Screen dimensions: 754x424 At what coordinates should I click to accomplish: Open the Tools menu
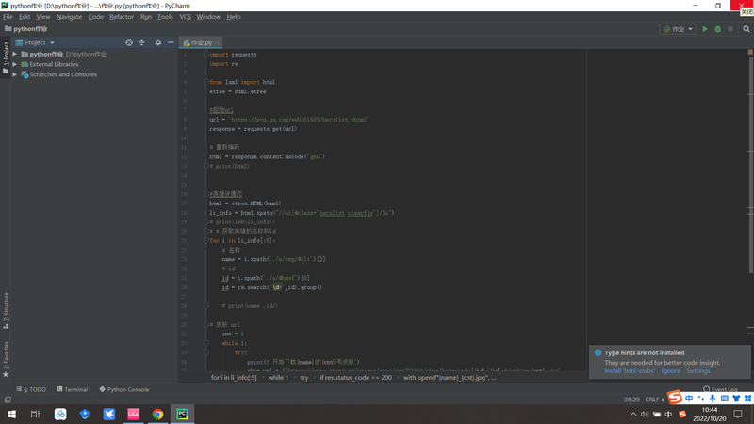165,17
